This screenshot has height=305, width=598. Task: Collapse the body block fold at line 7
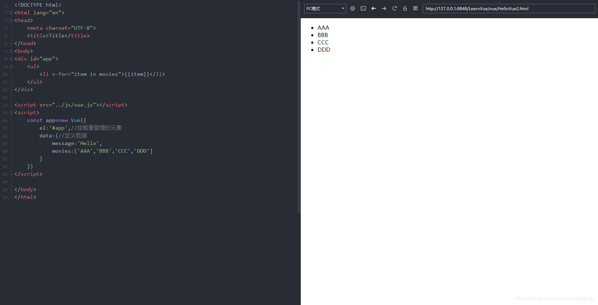(x=11, y=51)
